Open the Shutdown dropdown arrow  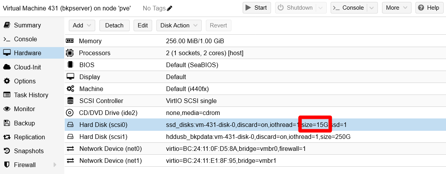click(x=321, y=8)
